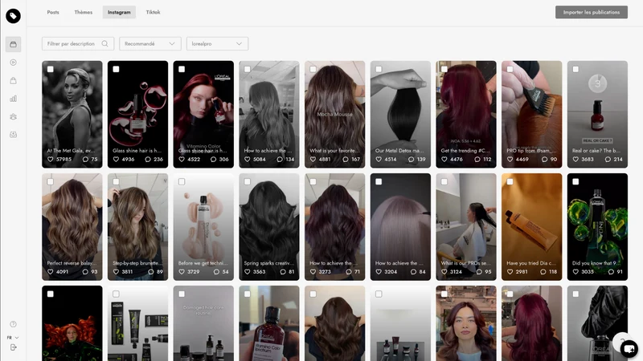
Task: Click the comment icon showing 75
Action: (85, 159)
